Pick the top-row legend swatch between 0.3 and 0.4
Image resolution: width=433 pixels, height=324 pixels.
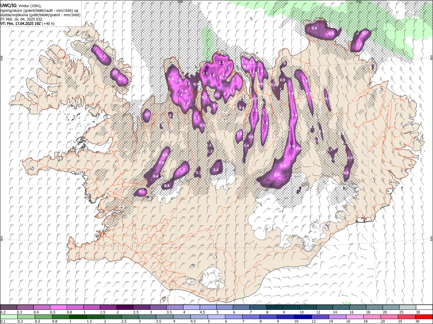pos(25,307)
